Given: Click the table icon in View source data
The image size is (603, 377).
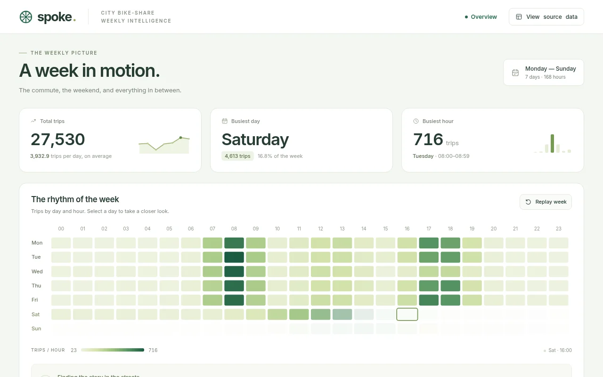Looking at the screenshot, I should pyautogui.click(x=519, y=16).
